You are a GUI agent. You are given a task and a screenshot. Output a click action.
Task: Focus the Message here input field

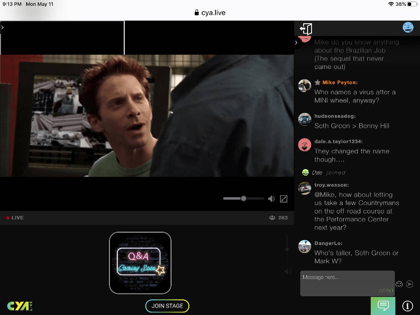click(x=348, y=283)
